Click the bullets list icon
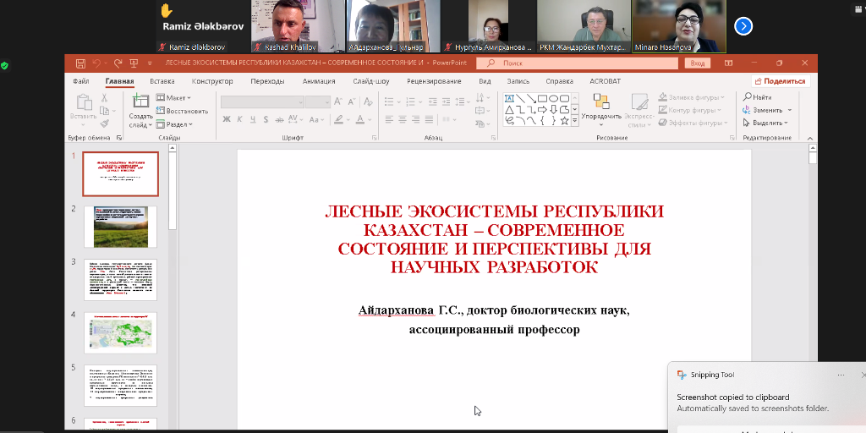This screenshot has height=433, width=866. tap(389, 102)
